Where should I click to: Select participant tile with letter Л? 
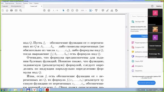[155, 13]
